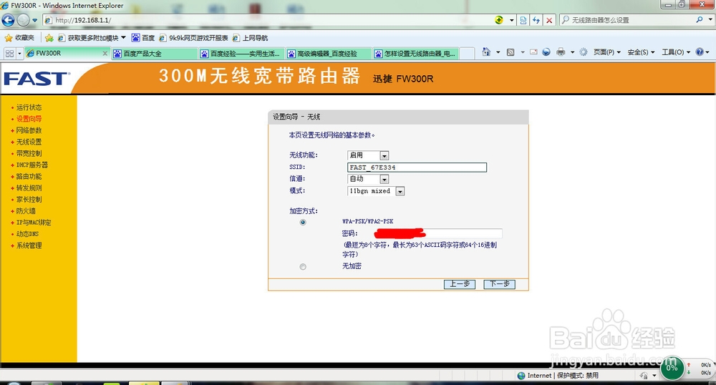
Task: Go forward with the IE forward arrow
Action: (24, 20)
